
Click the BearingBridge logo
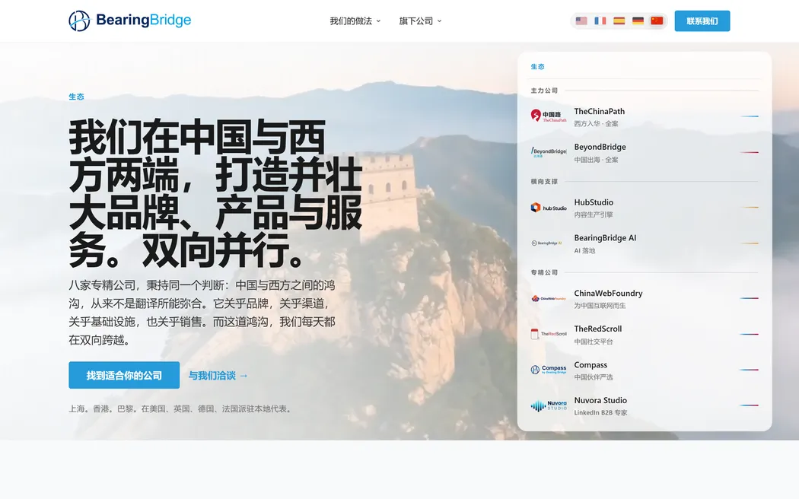click(130, 21)
